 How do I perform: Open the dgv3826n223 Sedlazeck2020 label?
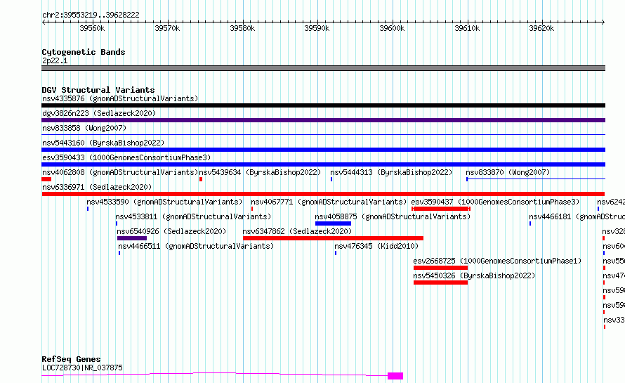point(99,113)
